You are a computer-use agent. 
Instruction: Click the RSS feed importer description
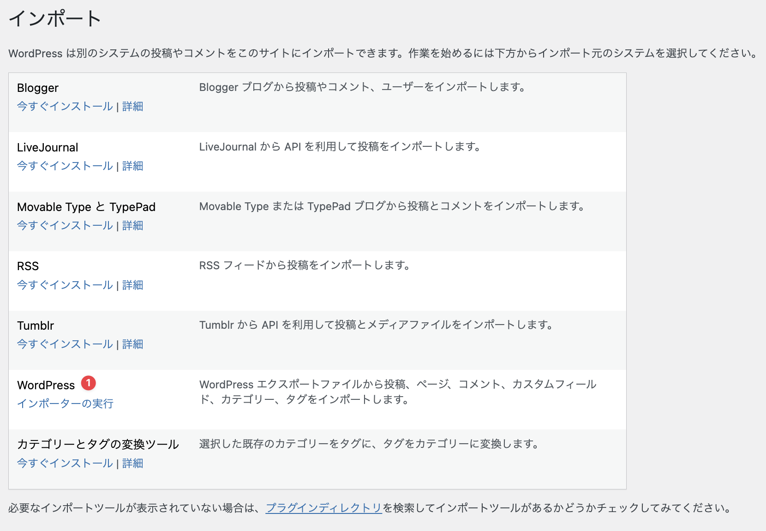point(305,265)
